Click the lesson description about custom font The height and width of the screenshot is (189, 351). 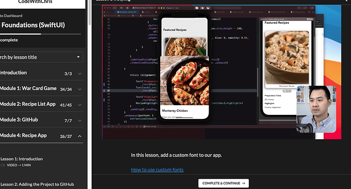(x=177, y=155)
